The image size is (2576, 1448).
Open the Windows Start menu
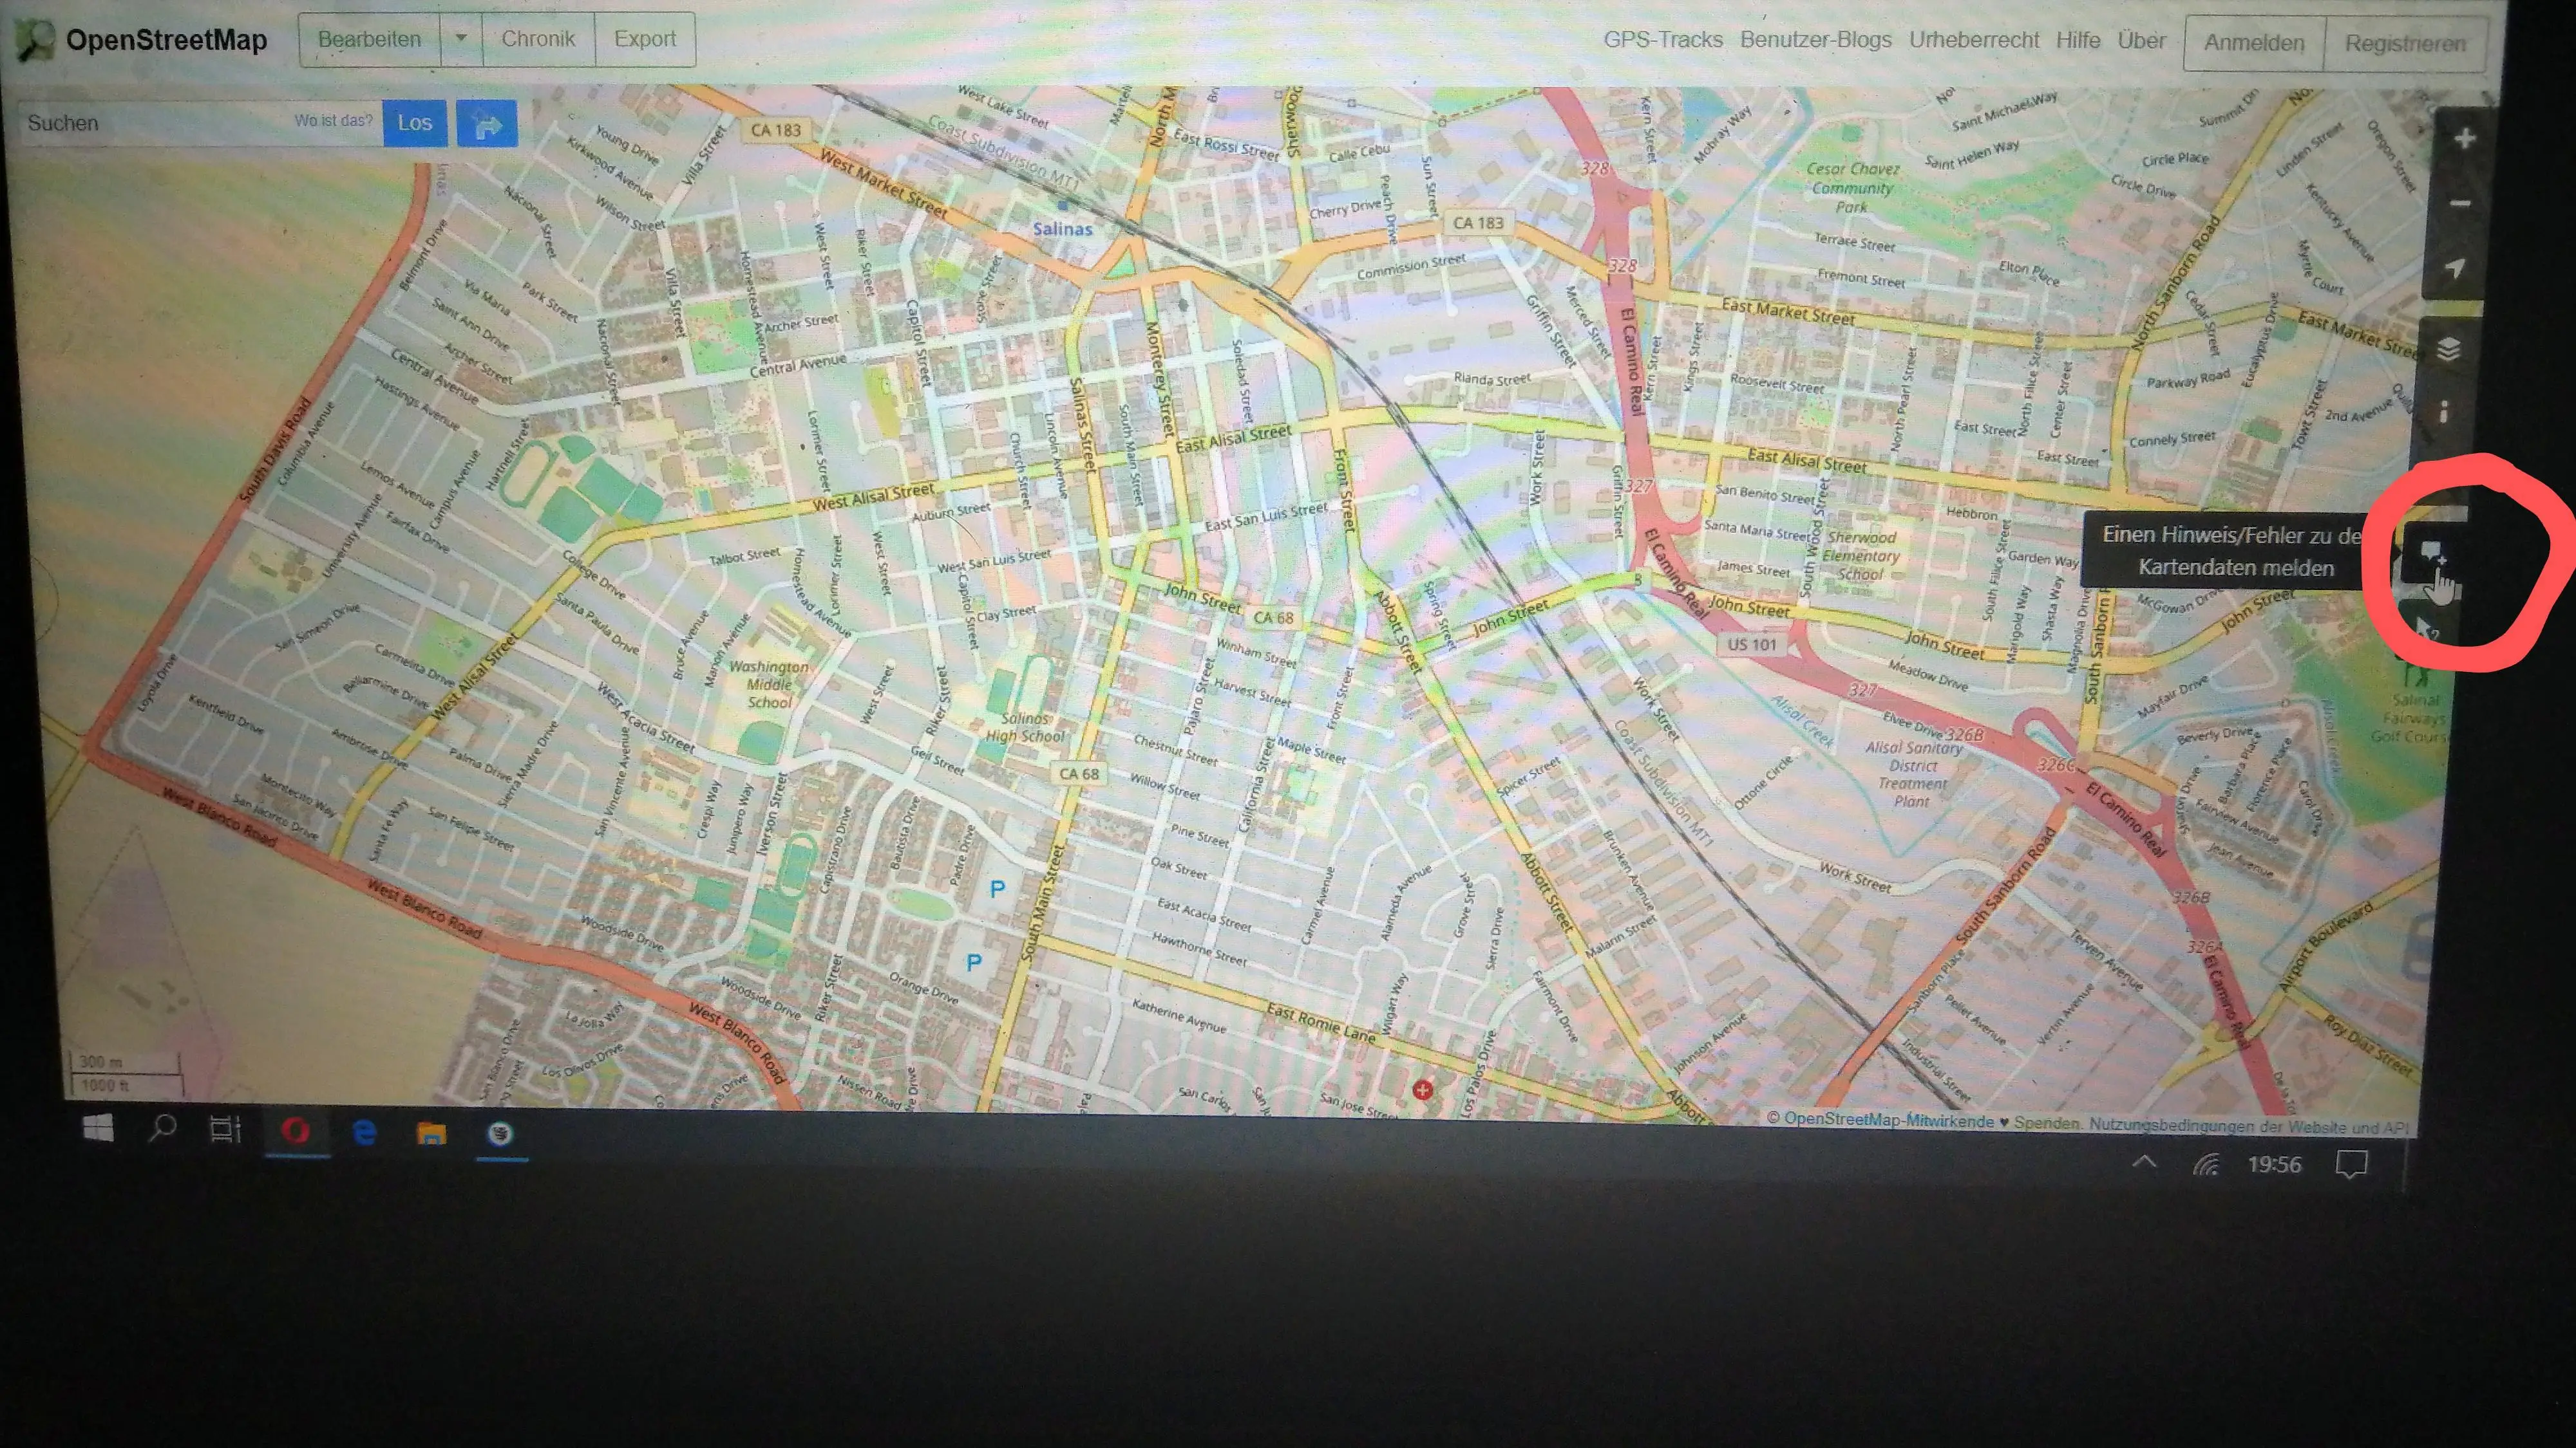click(x=98, y=1129)
